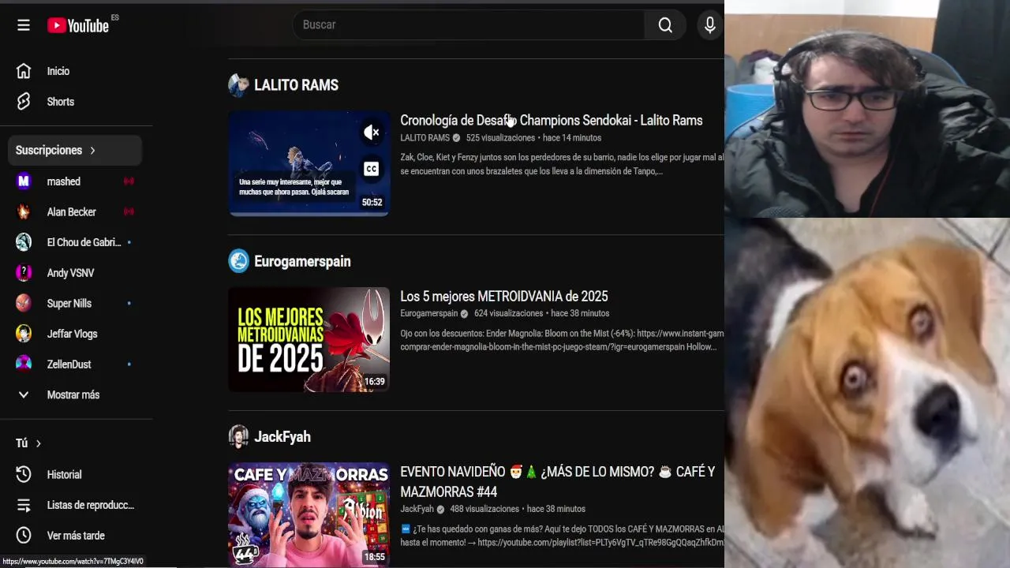This screenshot has height=568, width=1010.
Task: Open El Chou de Gabri channel avatar
Action: 24,242
